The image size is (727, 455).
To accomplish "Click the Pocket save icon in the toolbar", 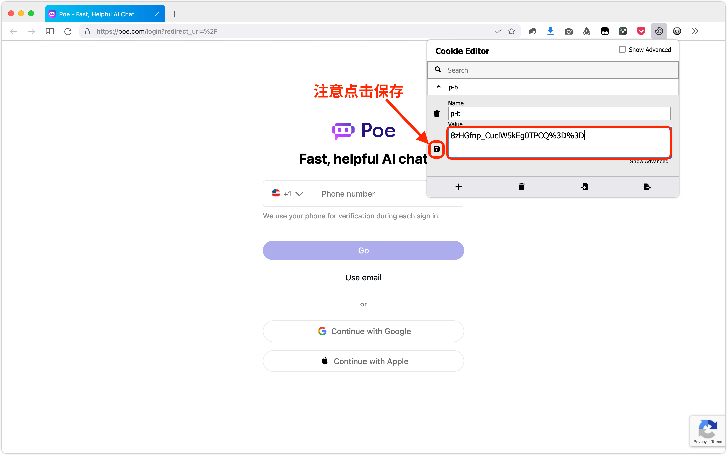I will (x=641, y=31).
